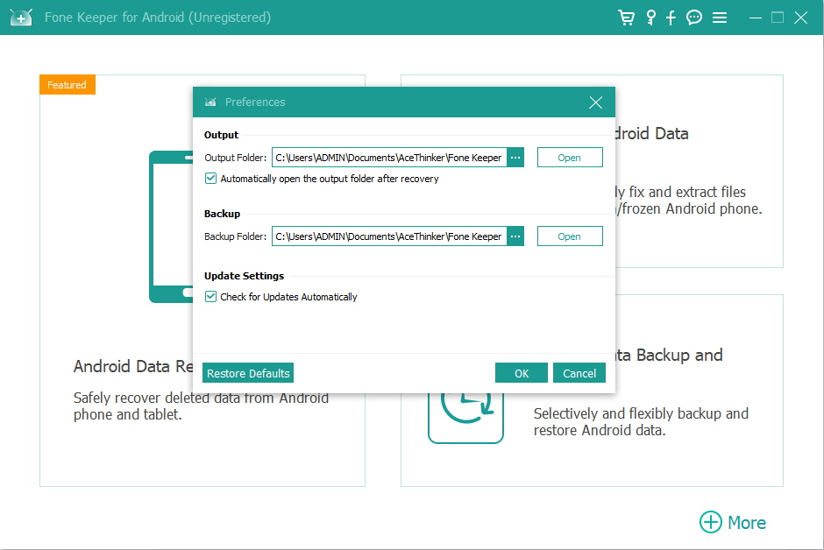824x550 pixels.
Task: Cancel the Preferences dialog
Action: pos(579,373)
